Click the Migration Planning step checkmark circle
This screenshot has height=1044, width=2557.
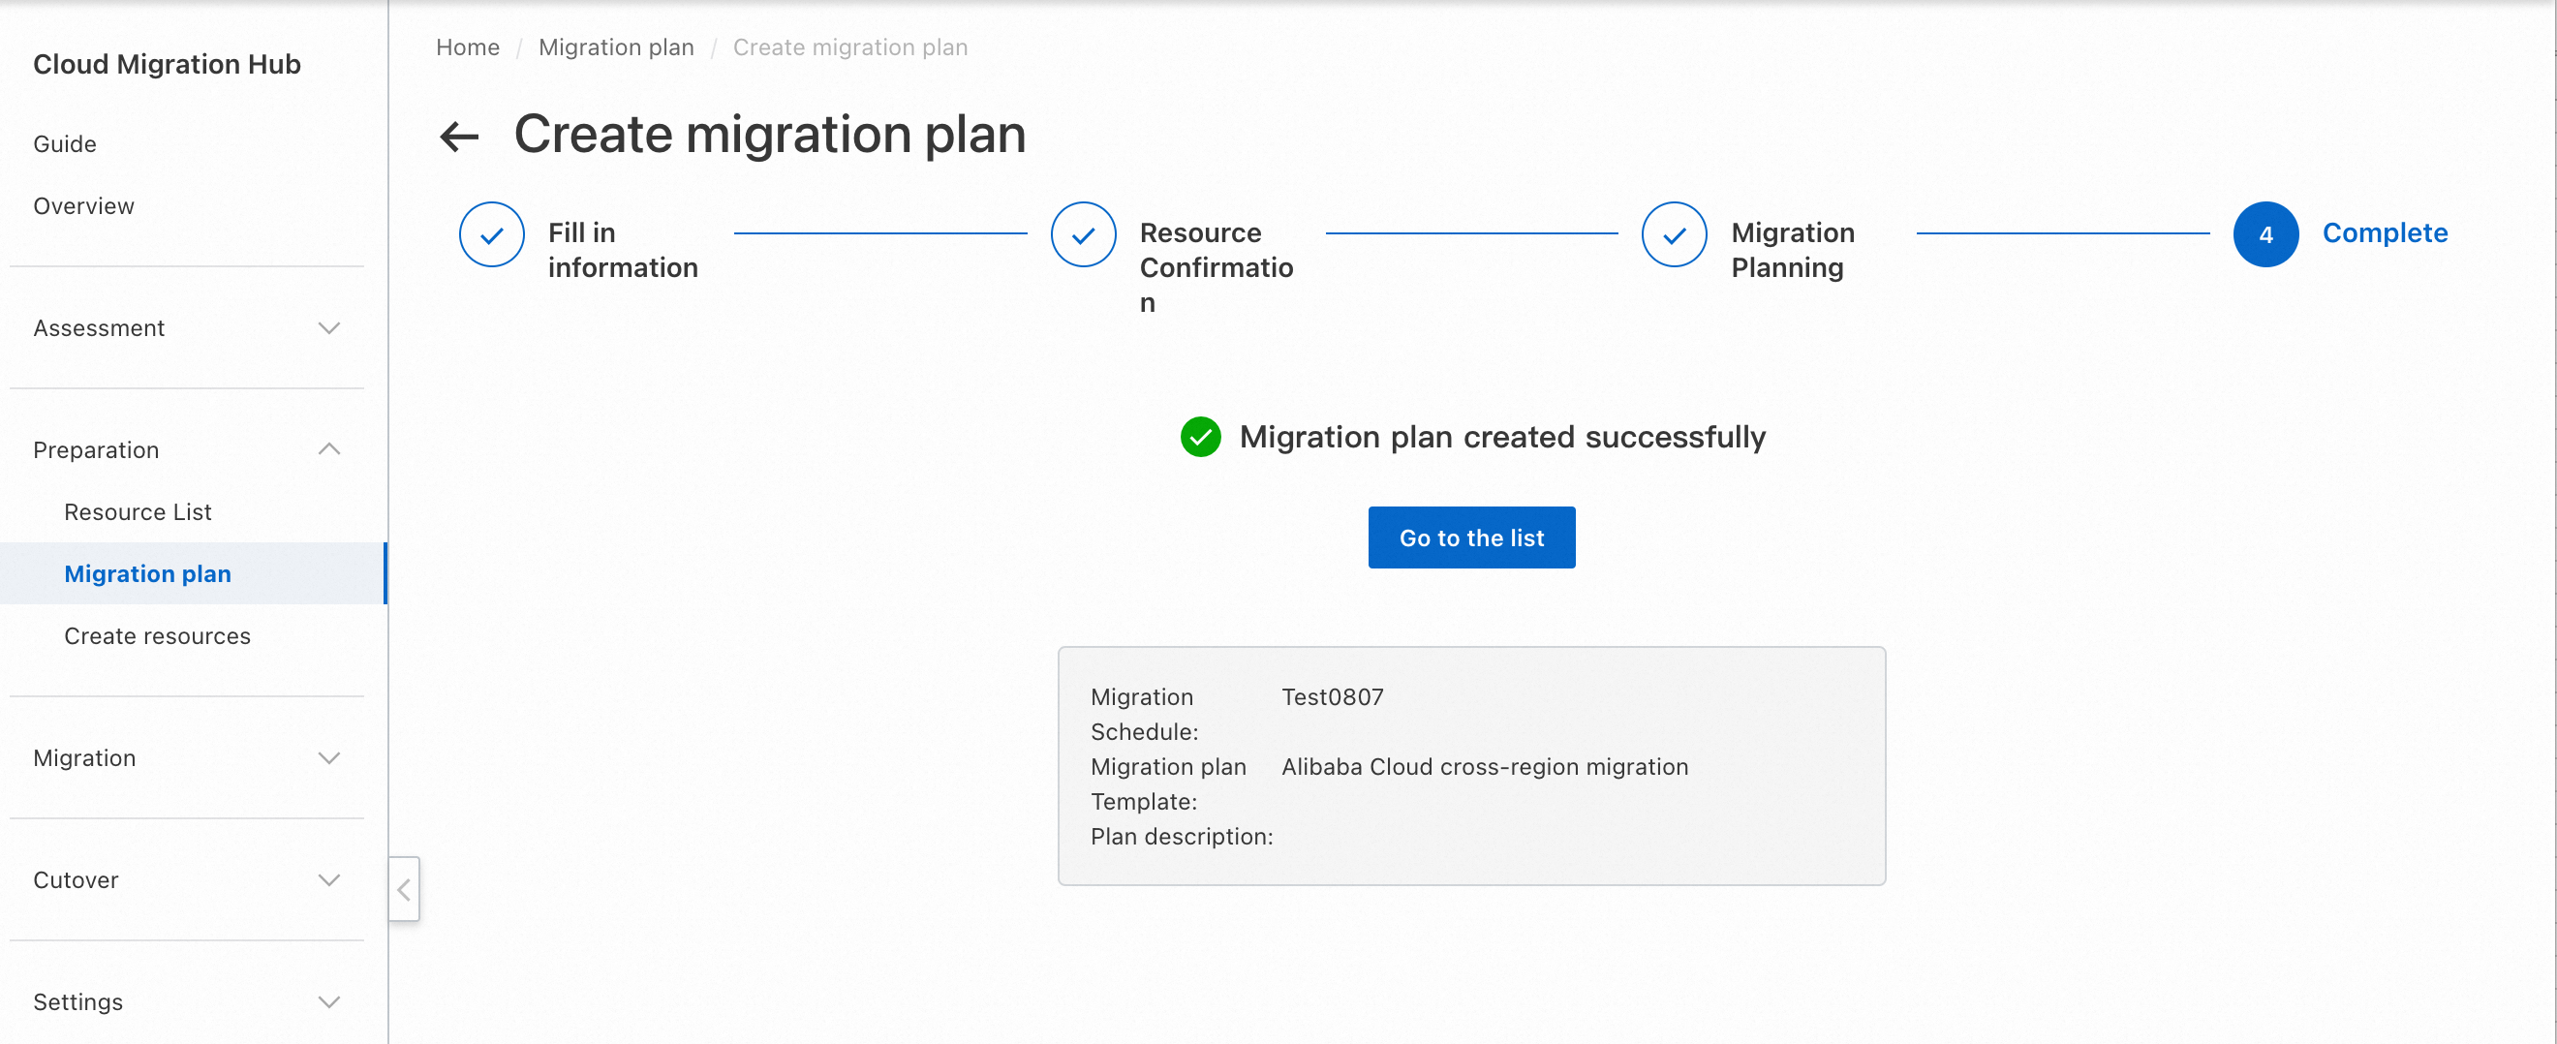[x=1674, y=235]
